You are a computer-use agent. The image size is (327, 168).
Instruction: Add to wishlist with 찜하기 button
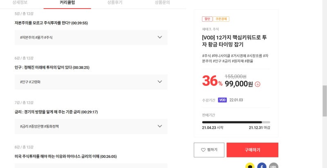(x=209, y=150)
